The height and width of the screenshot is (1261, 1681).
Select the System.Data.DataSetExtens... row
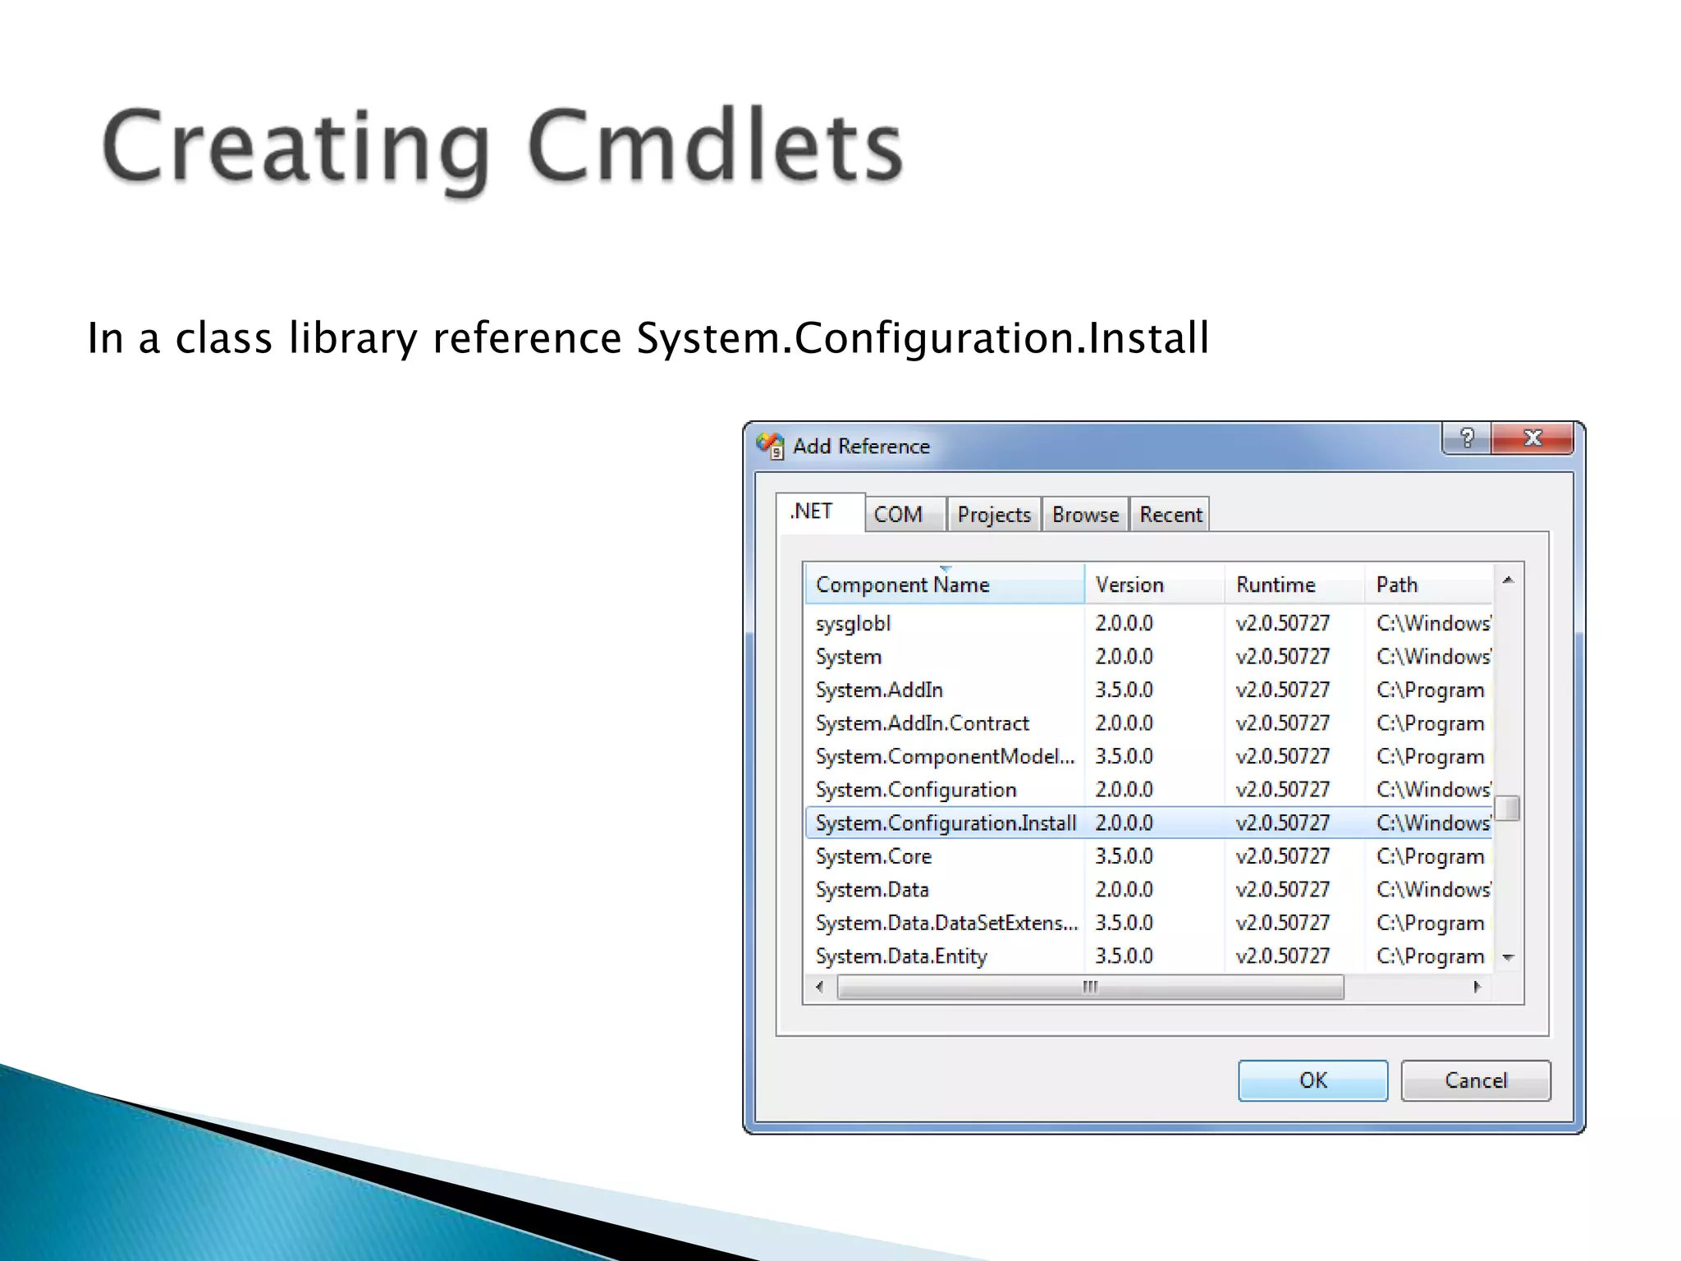coord(1148,923)
